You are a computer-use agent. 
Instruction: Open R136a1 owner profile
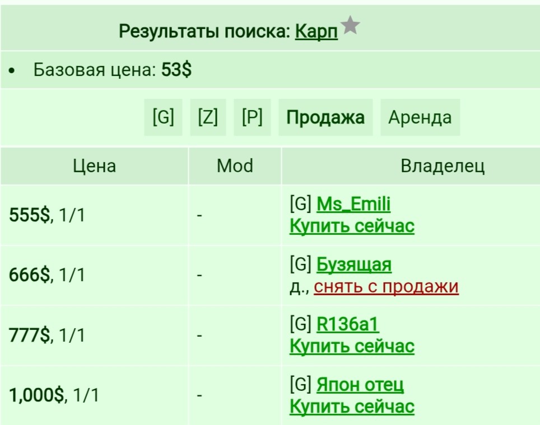click(348, 324)
